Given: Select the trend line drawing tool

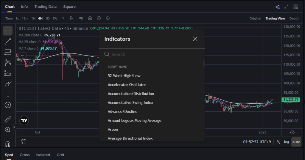Looking at the screenshot, I should click(8, 41).
